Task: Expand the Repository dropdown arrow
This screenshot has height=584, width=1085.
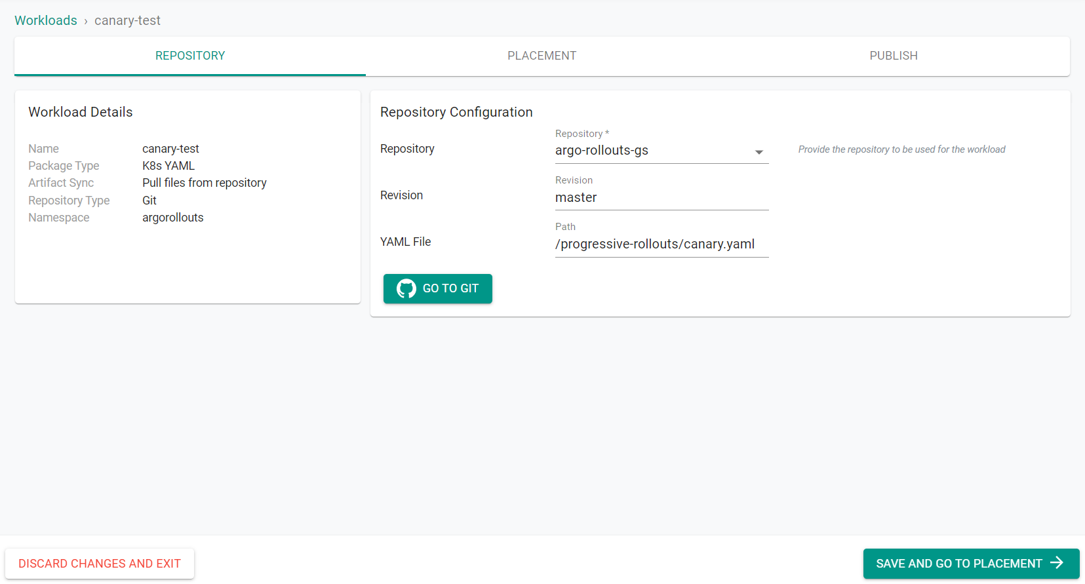Action: [759, 152]
